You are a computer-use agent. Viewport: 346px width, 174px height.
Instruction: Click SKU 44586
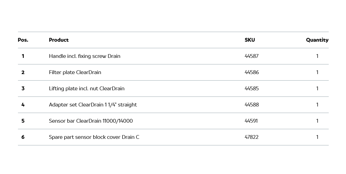coord(251,72)
